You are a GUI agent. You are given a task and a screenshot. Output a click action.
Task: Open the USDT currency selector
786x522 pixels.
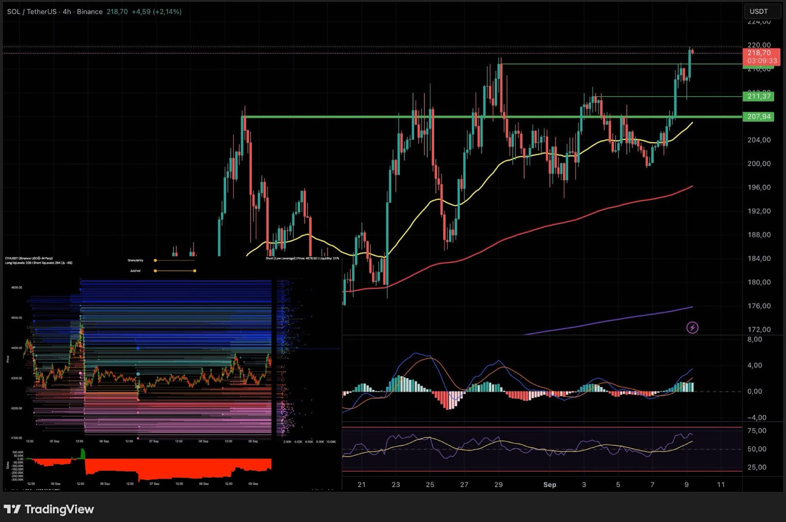[762, 11]
